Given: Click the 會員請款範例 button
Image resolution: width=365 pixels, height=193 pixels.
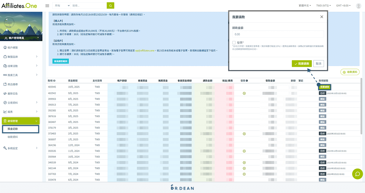Looking at the screenshot, I should [x=61, y=61].
